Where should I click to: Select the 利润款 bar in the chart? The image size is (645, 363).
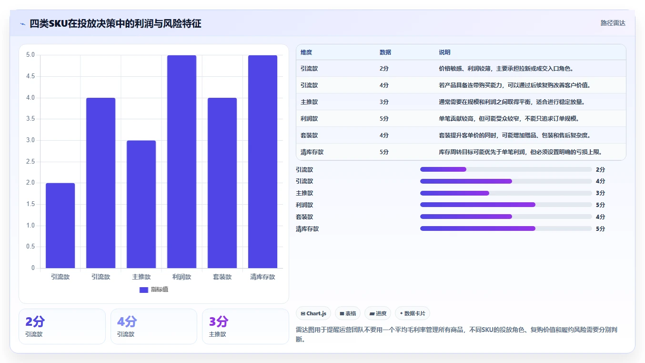coord(182,162)
